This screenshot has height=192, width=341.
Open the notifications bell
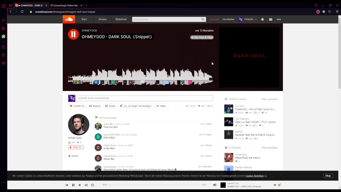point(262,19)
